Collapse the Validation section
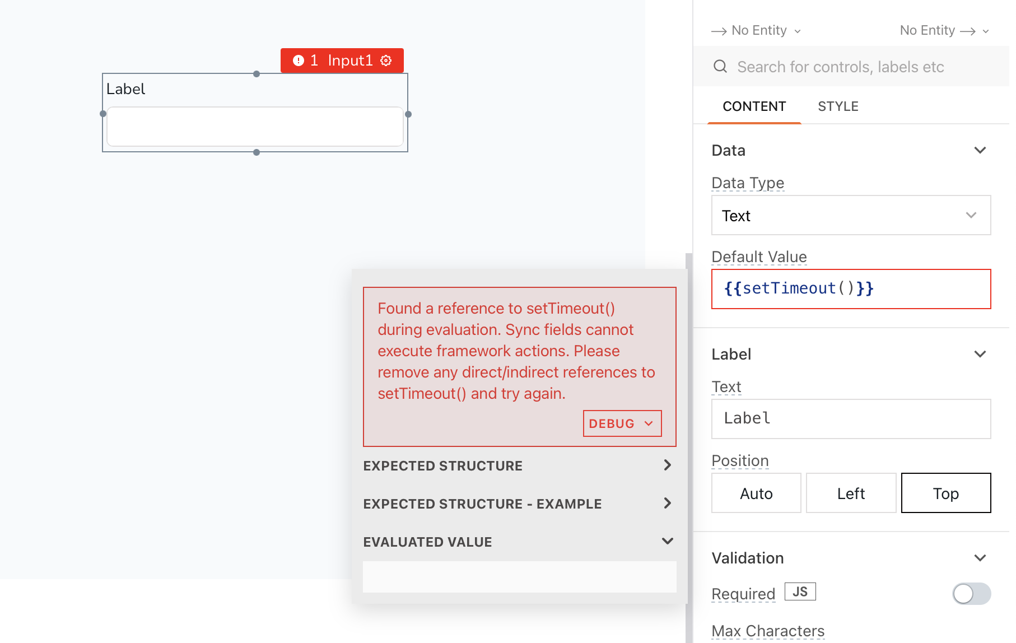Viewport: 1016px width, 643px height. coord(980,558)
